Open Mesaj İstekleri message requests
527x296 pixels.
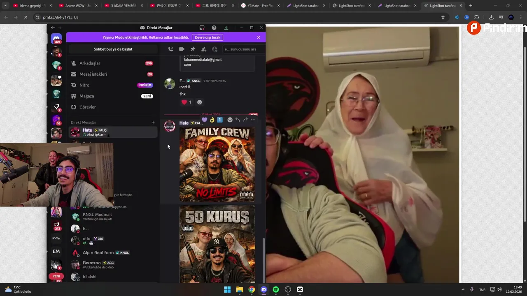[113, 74]
